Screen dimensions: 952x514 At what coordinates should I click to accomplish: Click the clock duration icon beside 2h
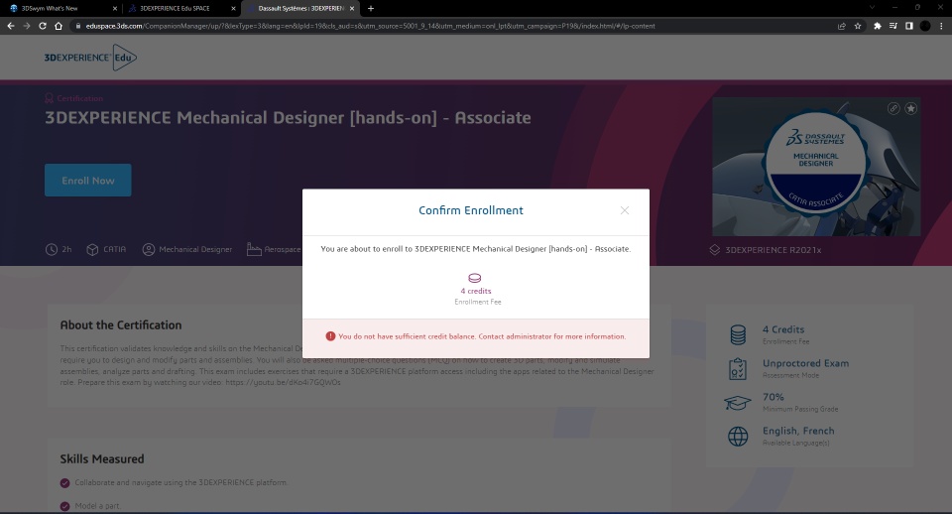coord(51,249)
